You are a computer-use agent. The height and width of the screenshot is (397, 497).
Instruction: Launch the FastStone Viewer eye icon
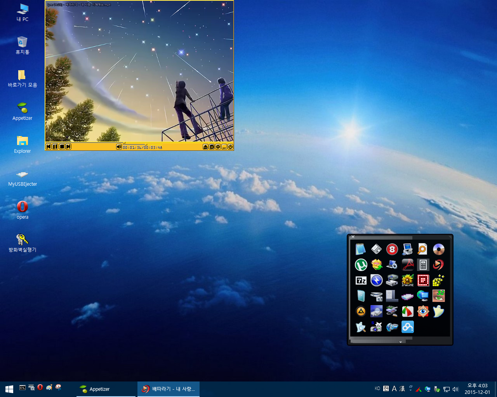pos(423,311)
